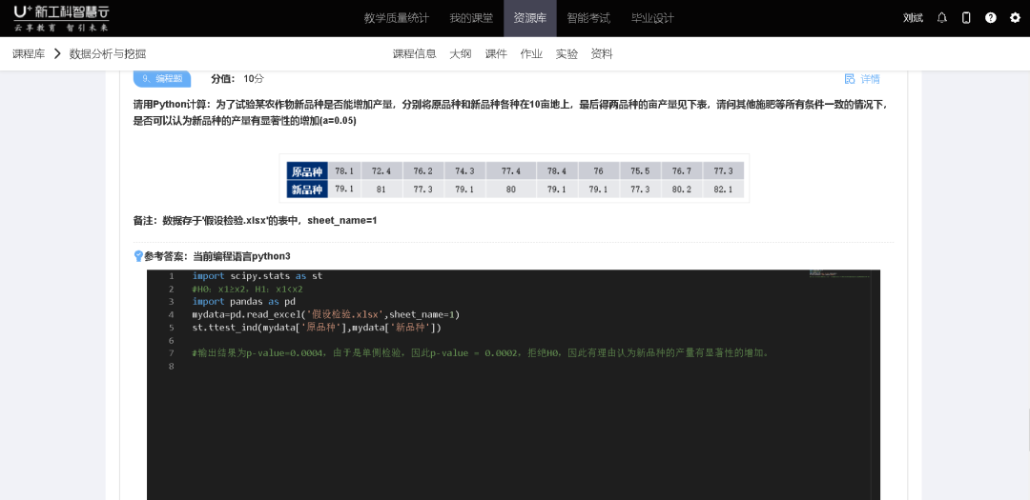This screenshot has width=1030, height=500.
Task: Open the mobile phone icon
Action: pyautogui.click(x=966, y=18)
